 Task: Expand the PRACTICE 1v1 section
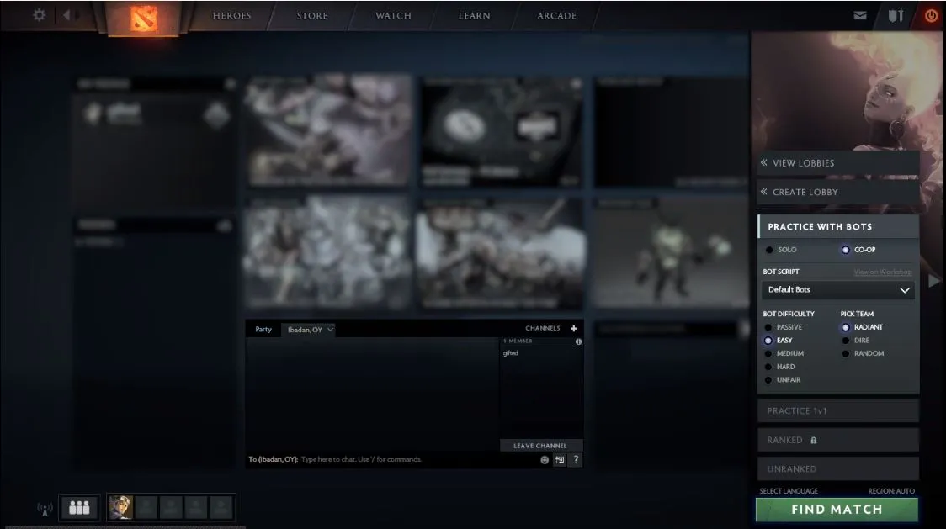point(838,410)
